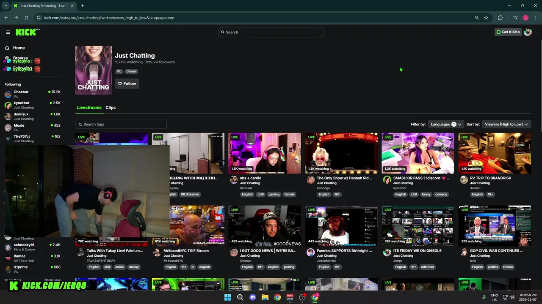542x304 pixels.
Task: Click TALKSWITHTUKAY avatar under Talks with Tukay
Action: point(80,252)
